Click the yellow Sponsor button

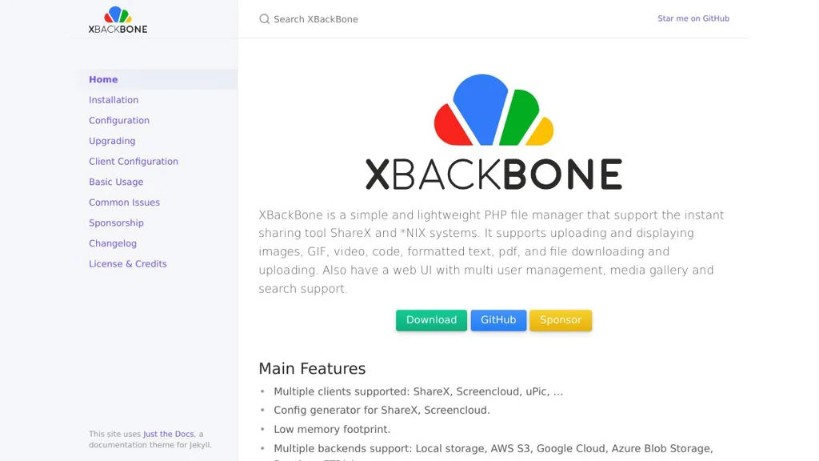click(561, 320)
